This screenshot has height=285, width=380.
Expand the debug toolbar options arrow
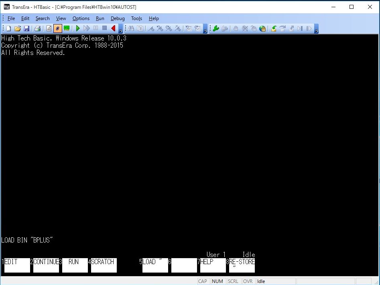[316, 29]
